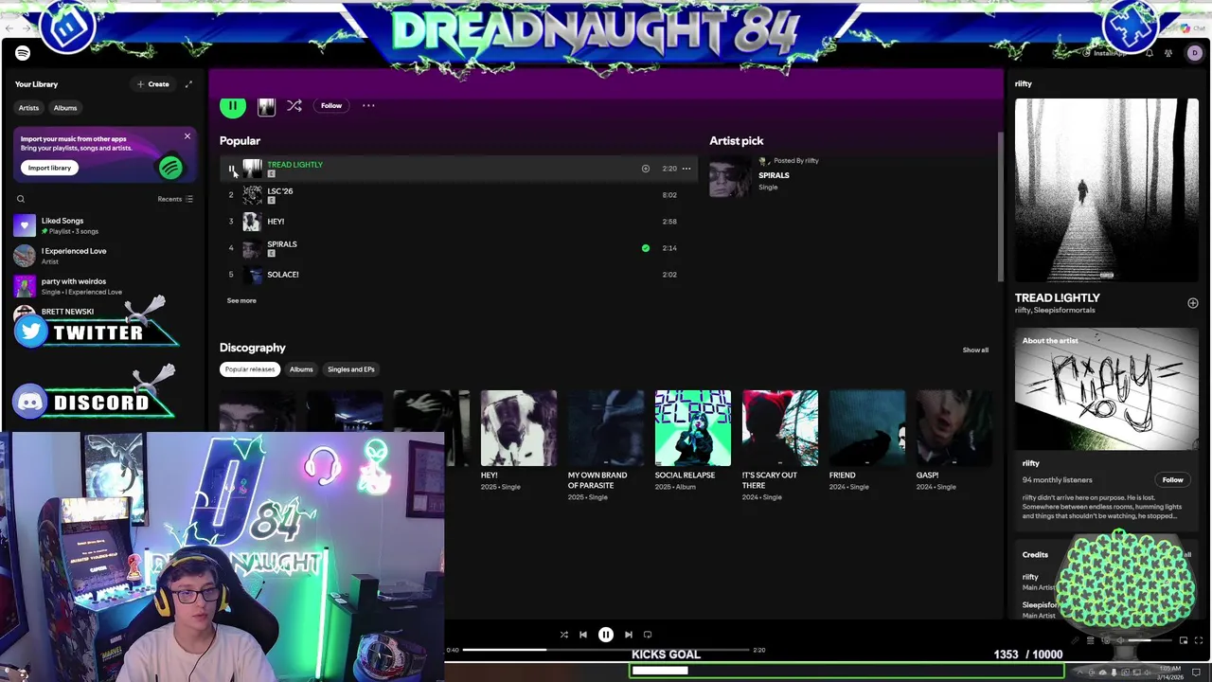Click the Import library button

[x=49, y=168]
